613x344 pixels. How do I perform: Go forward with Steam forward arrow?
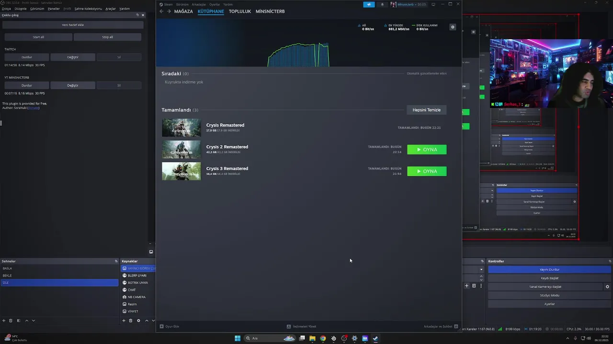coord(169,11)
